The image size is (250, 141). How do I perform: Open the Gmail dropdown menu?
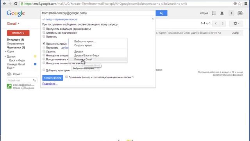(13, 23)
